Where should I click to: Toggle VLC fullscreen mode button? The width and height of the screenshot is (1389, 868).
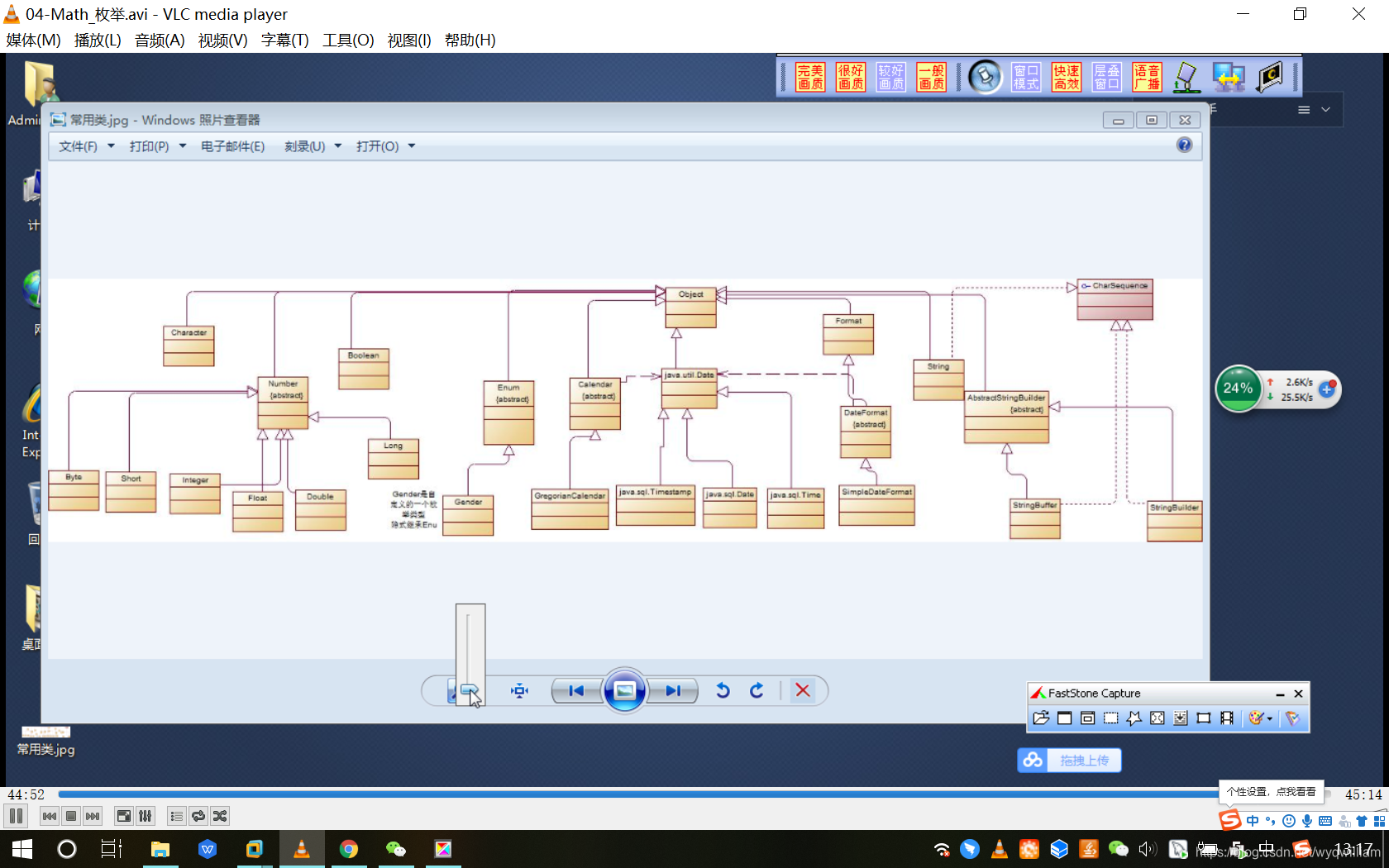point(123,816)
